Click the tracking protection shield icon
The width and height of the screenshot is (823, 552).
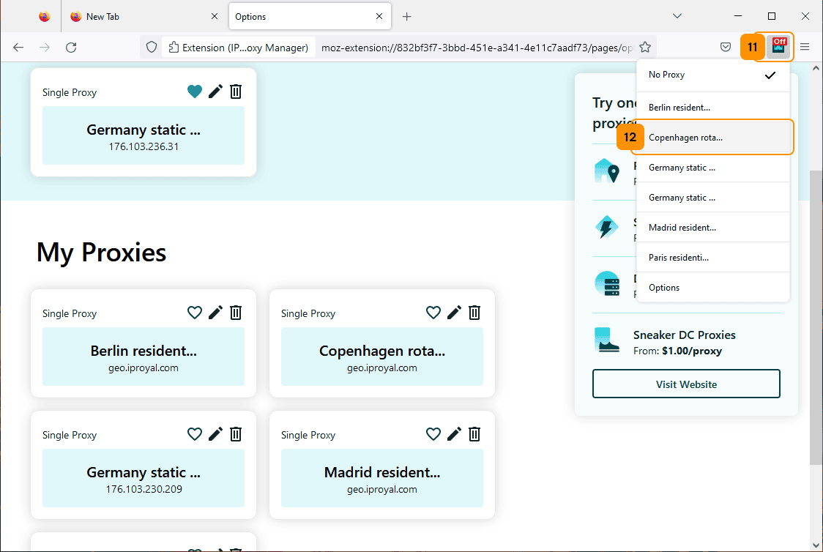152,48
